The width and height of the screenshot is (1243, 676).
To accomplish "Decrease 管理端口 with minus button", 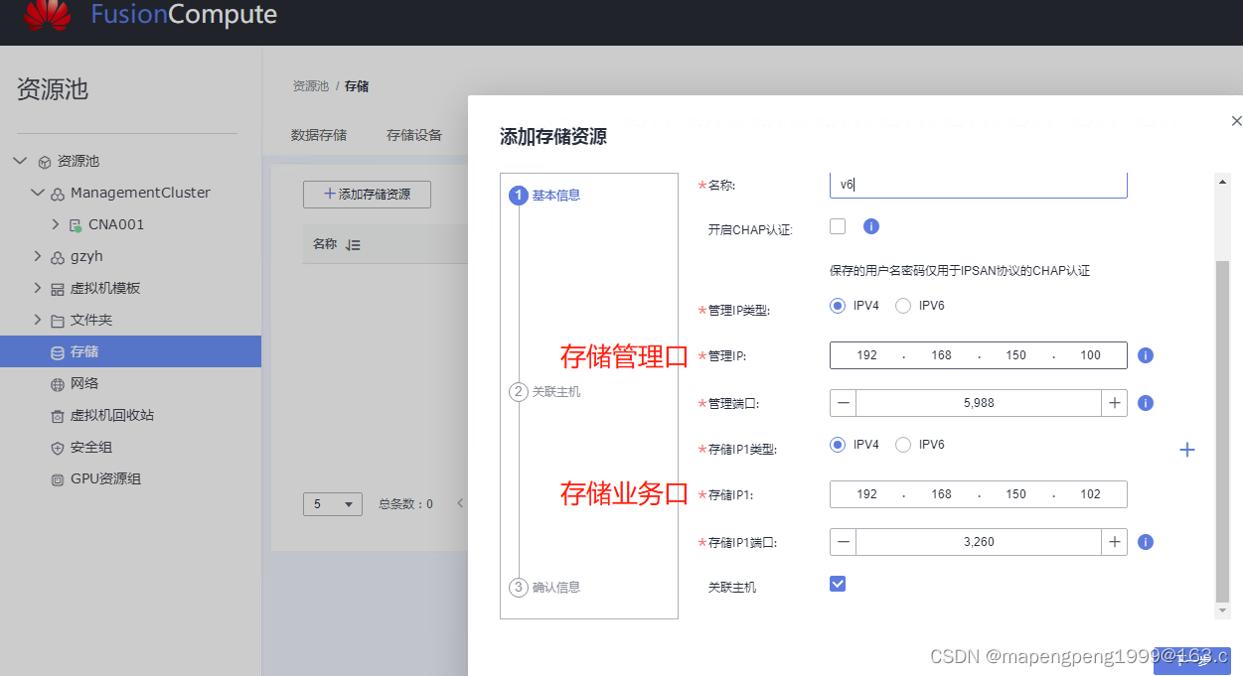I will (x=844, y=403).
